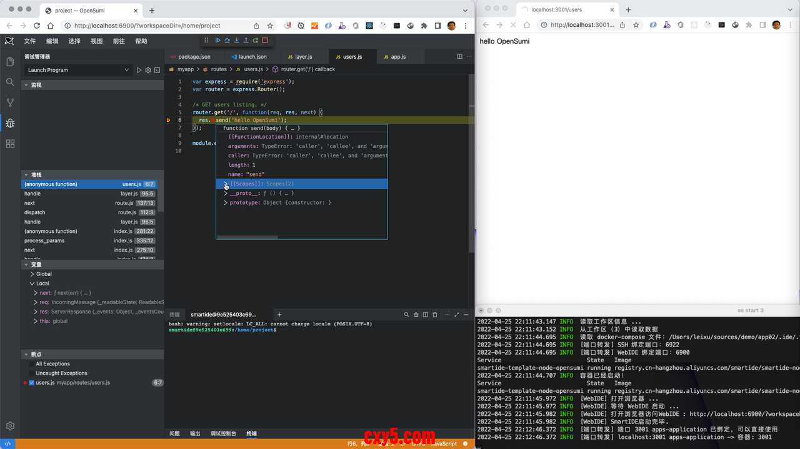The image size is (800, 449).
Task: Open debug configuration gear icon
Action: point(148,71)
